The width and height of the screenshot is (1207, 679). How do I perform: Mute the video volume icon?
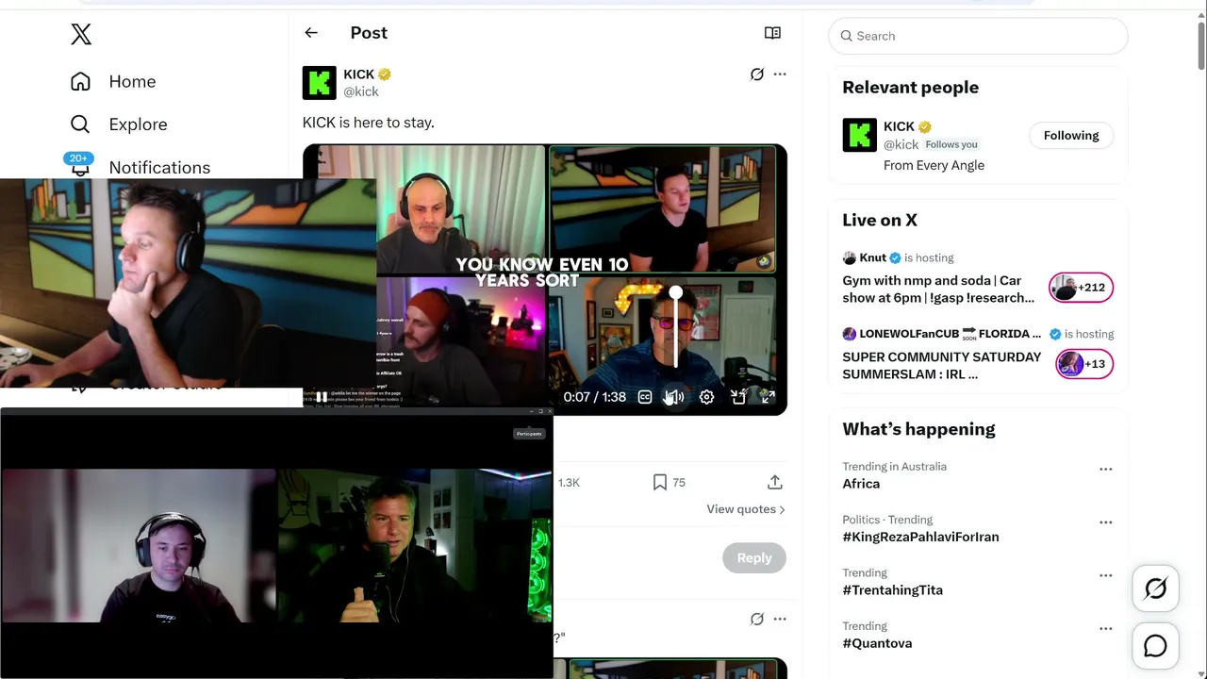point(675,397)
